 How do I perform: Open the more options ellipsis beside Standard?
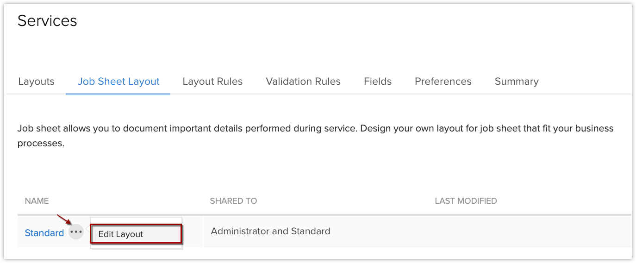pyautogui.click(x=76, y=232)
